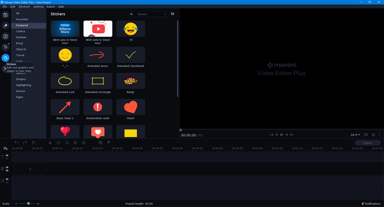Screen dimensions: 384x207
Task: Open Color adjustments with the sliders icon
Action: click(x=84, y=142)
